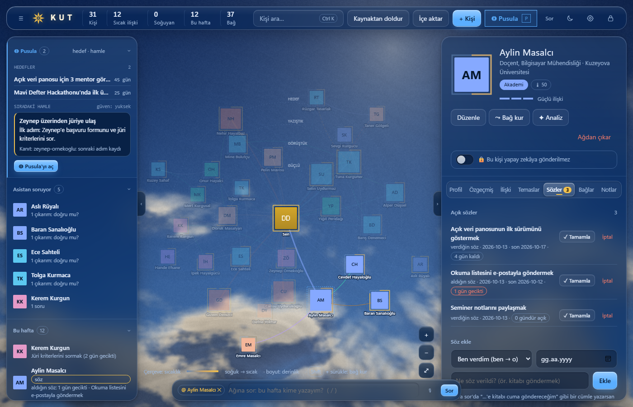Viewport: 633px width, 407px height.
Task: Mark 'Açık veri panosunun ilk sürümünü göstermek' as Tamamla
Action: [577, 237]
